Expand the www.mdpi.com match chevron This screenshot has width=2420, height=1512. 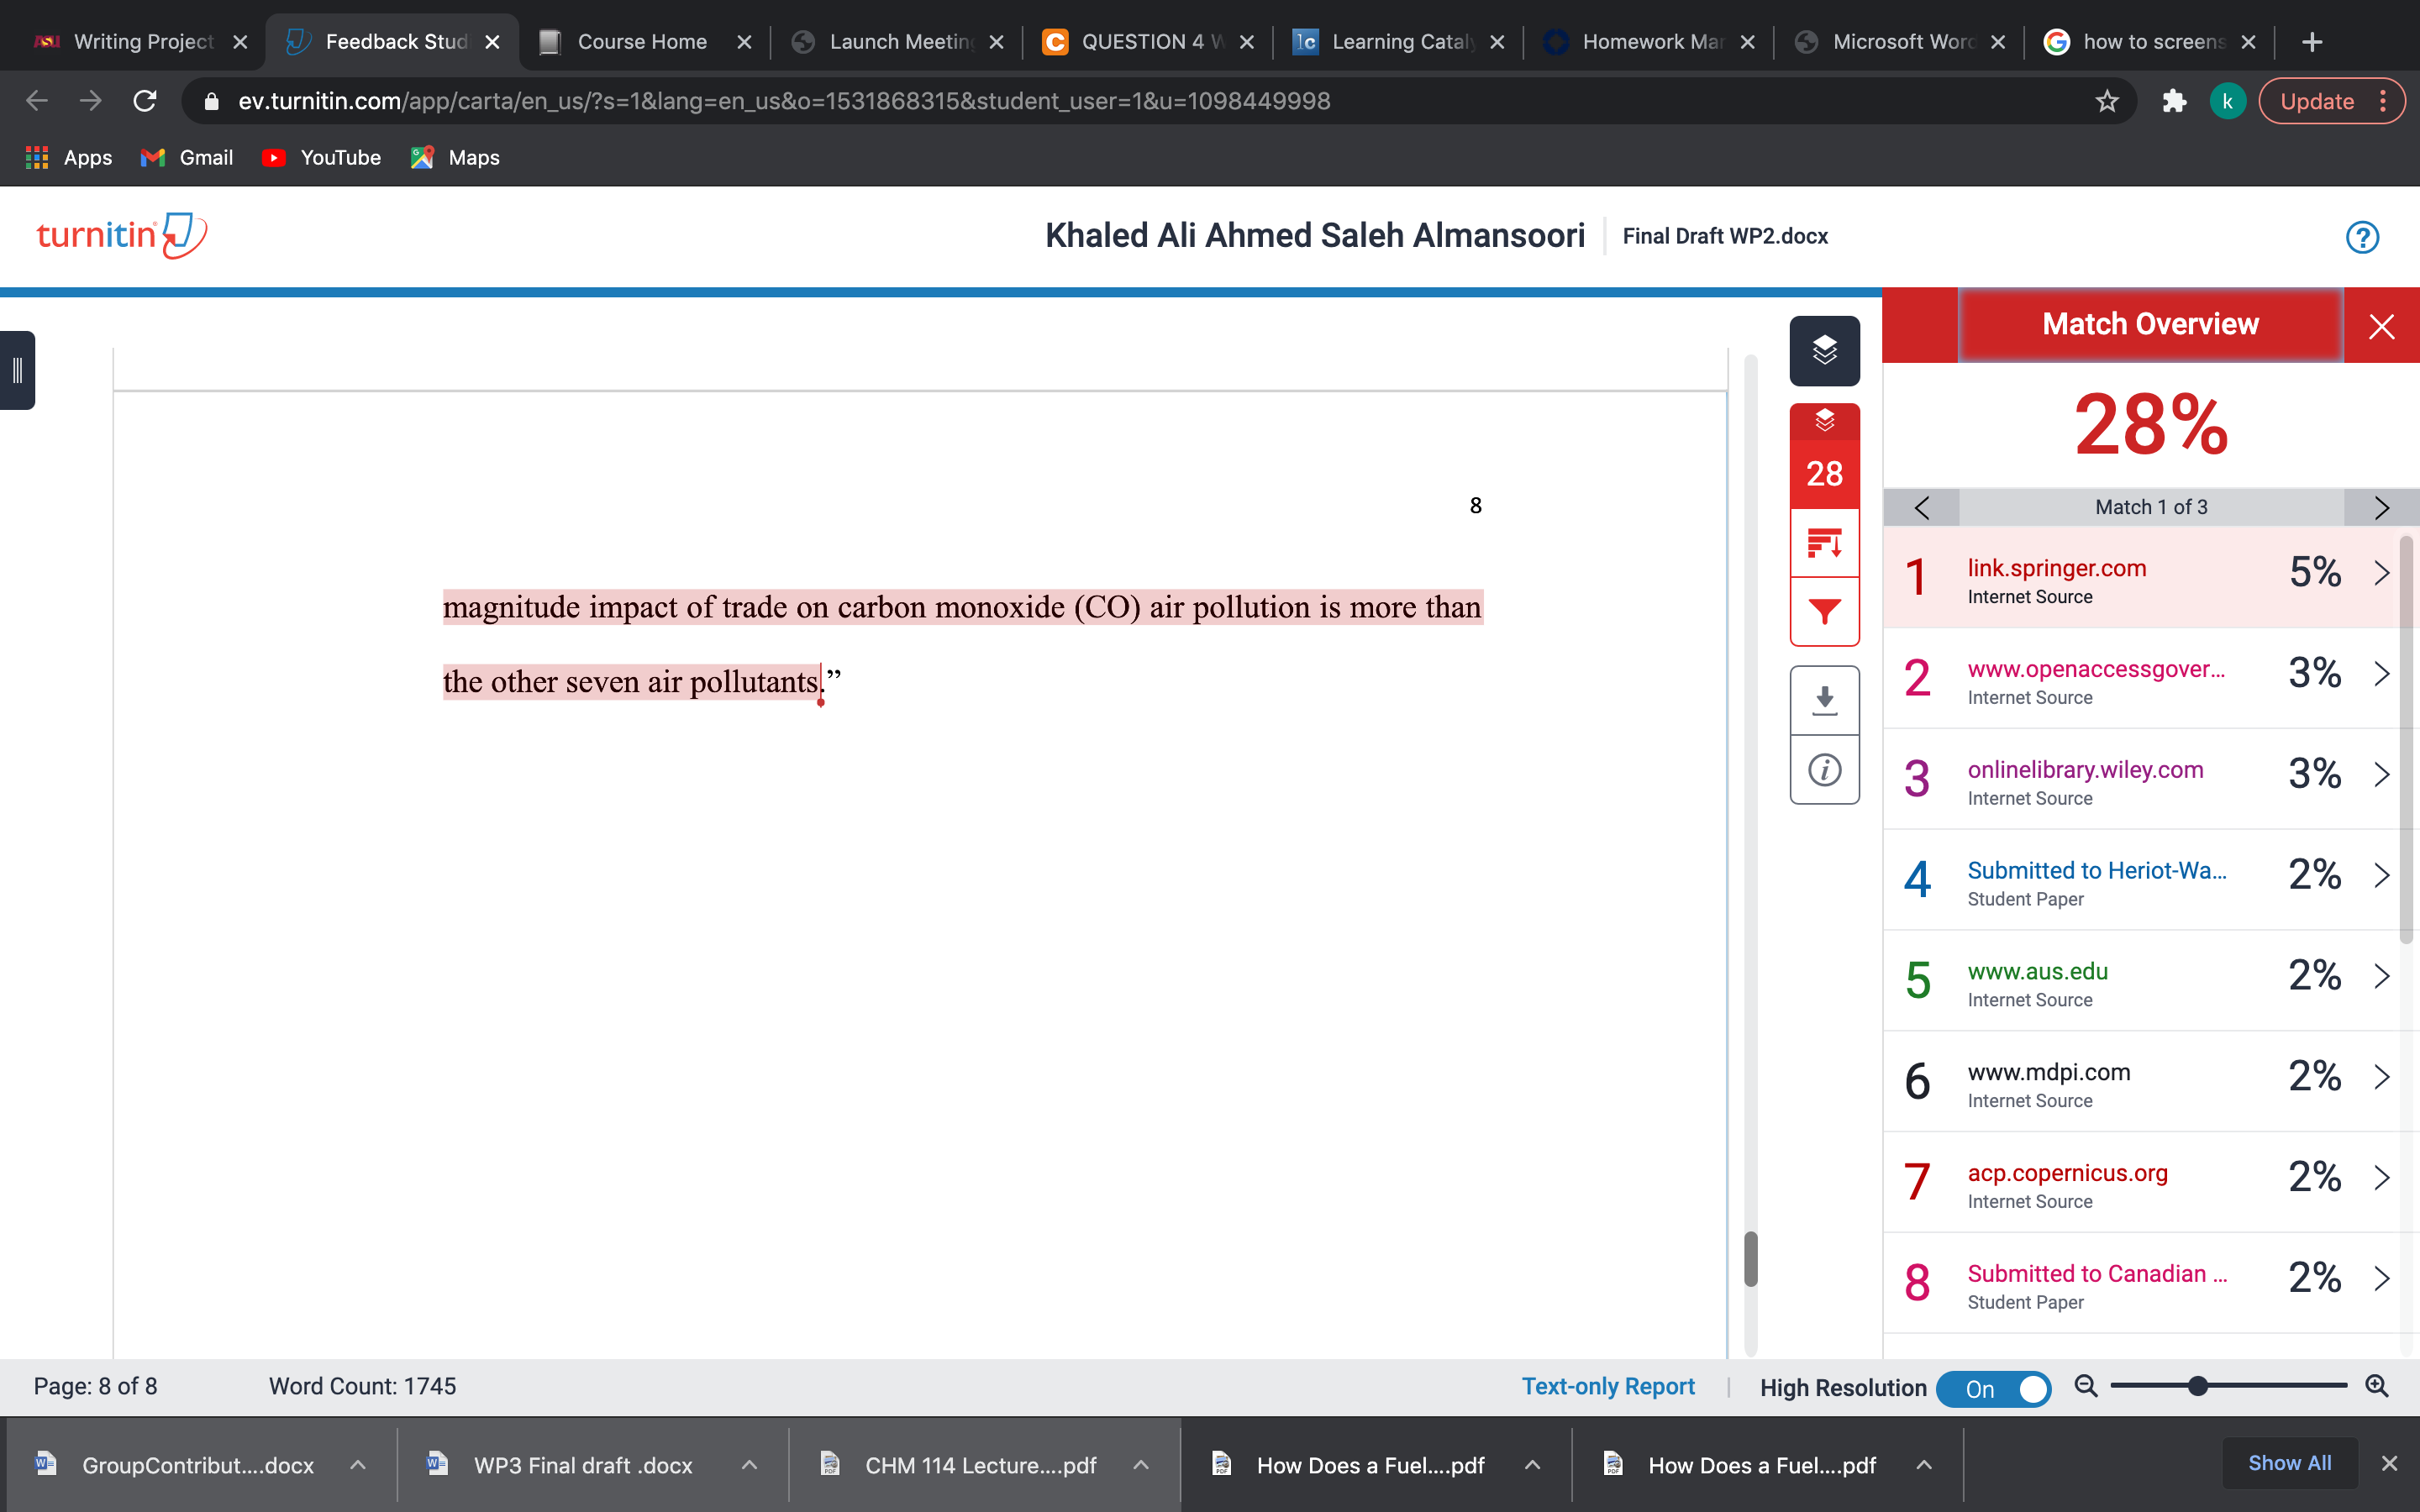2381,1077
